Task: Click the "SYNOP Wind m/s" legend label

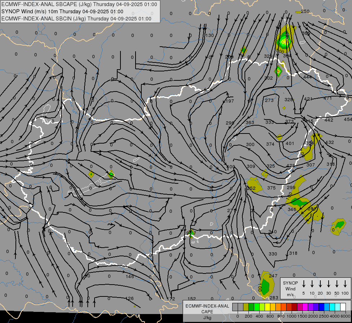Action: pos(290,289)
